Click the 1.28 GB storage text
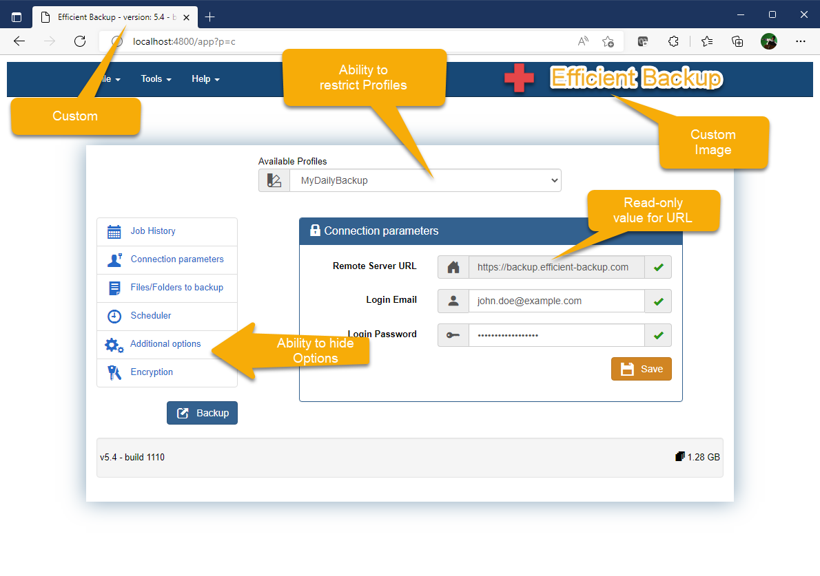 [x=704, y=457]
